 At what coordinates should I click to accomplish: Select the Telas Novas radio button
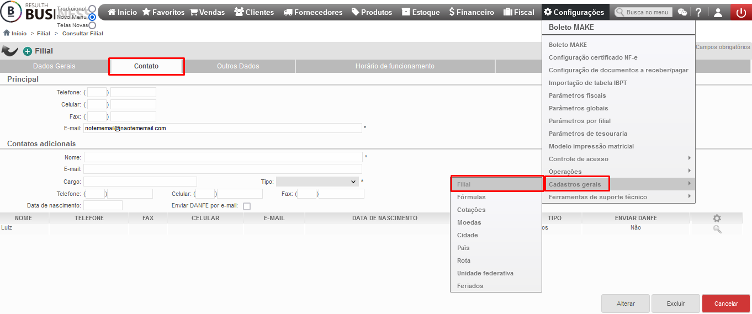pos(92,25)
